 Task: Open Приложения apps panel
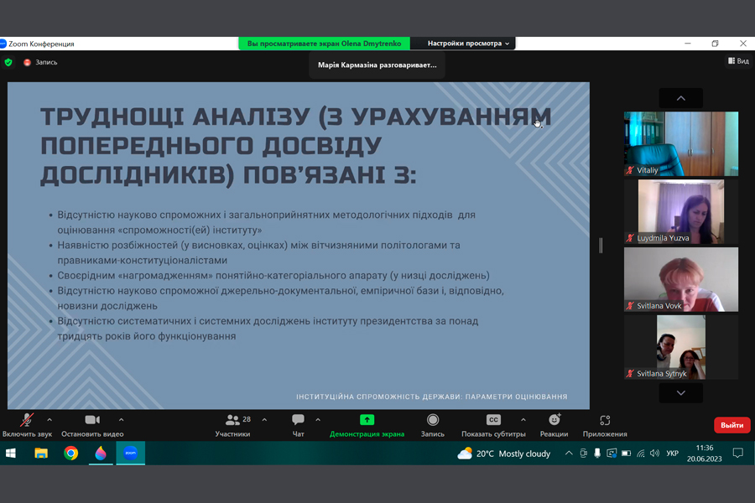605,425
